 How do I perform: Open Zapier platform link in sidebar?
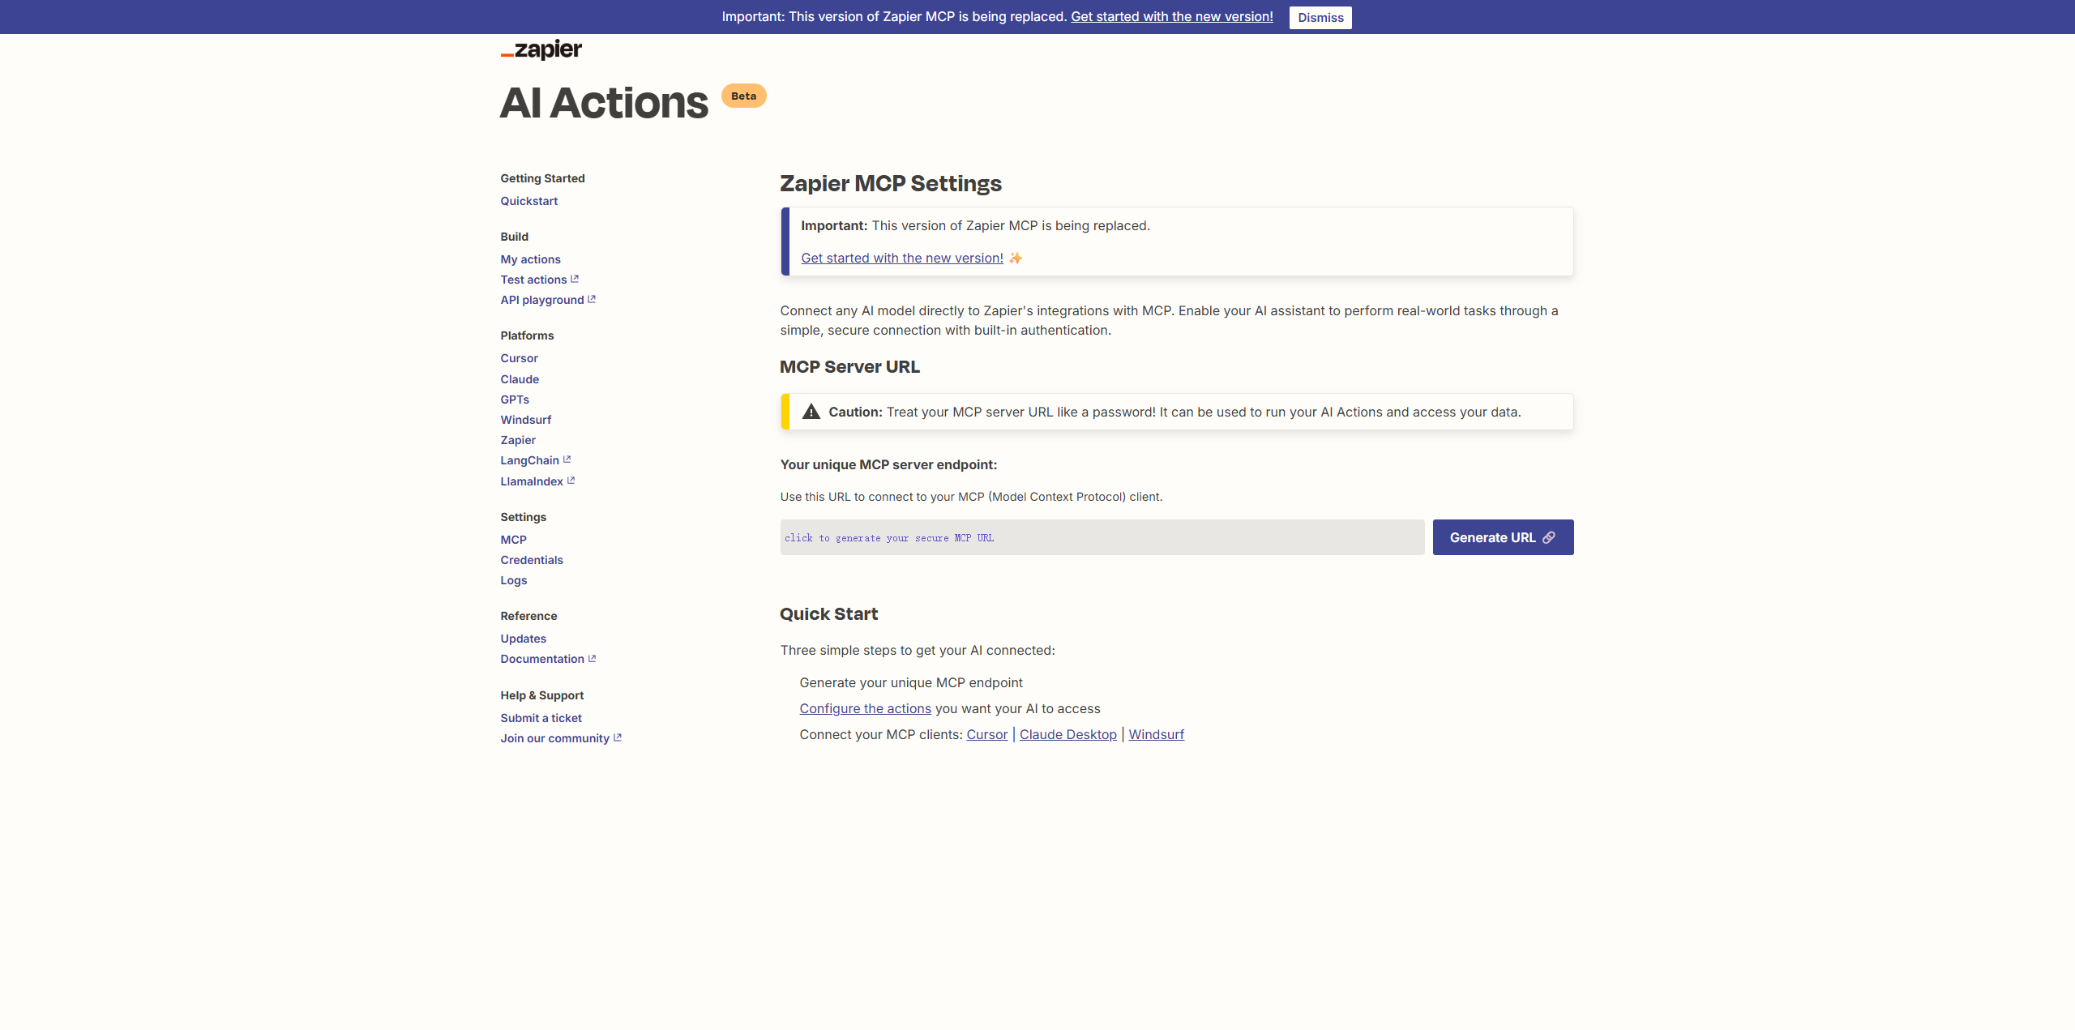(x=518, y=440)
